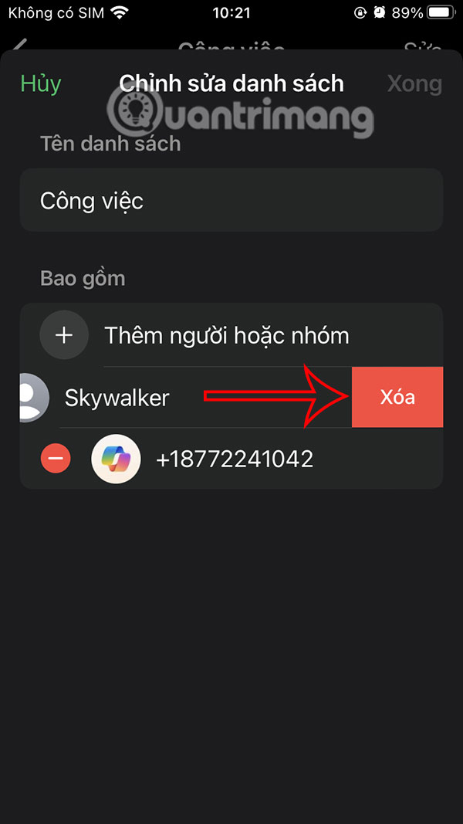The width and height of the screenshot is (463, 824).
Task: Tap the back chevron behind the sheet
Action: pos(20,46)
